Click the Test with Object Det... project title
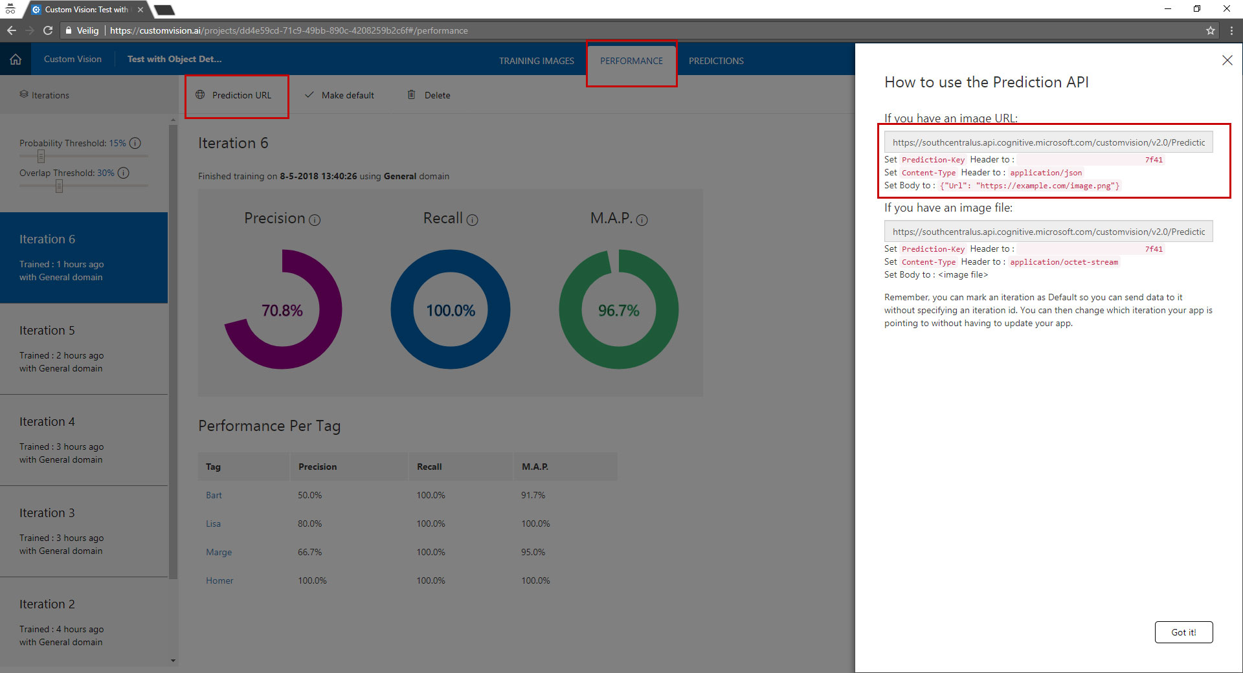 click(174, 59)
